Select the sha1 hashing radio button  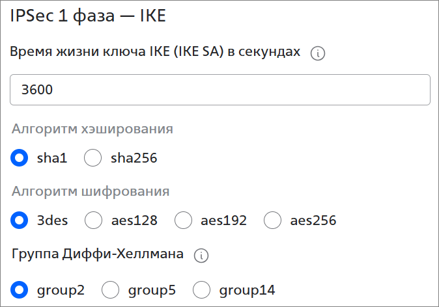pyautogui.click(x=20, y=157)
